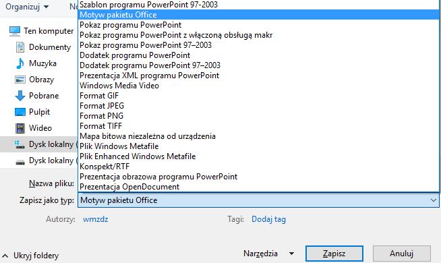The image size is (441, 263).
Task: Click the Ten komputer monitor icon
Action: point(14,31)
